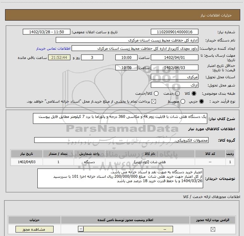Click the request creator field داود مجدی
This screenshot has width=244, height=236.
(135, 48)
